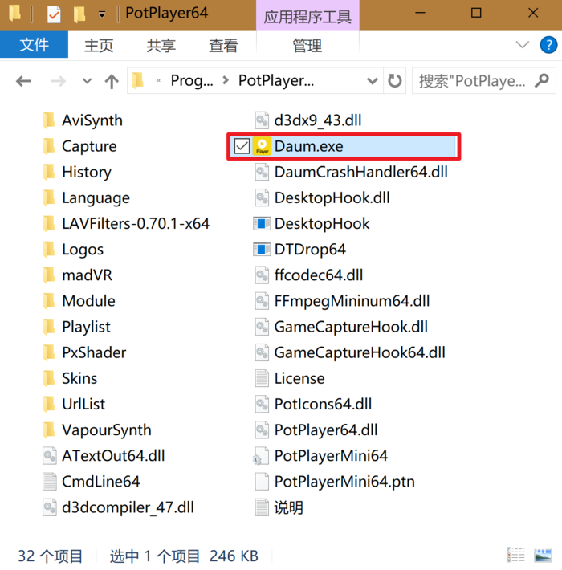
Task: Select the 说明 text file
Action: 279,507
